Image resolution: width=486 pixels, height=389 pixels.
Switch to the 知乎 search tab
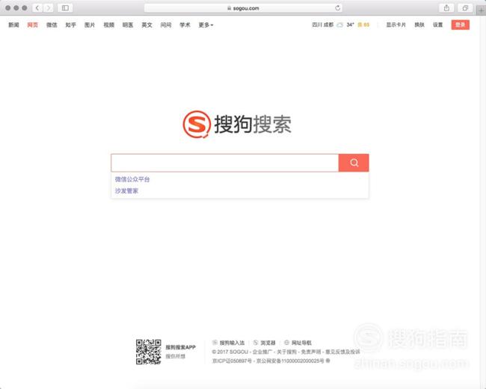click(x=71, y=25)
